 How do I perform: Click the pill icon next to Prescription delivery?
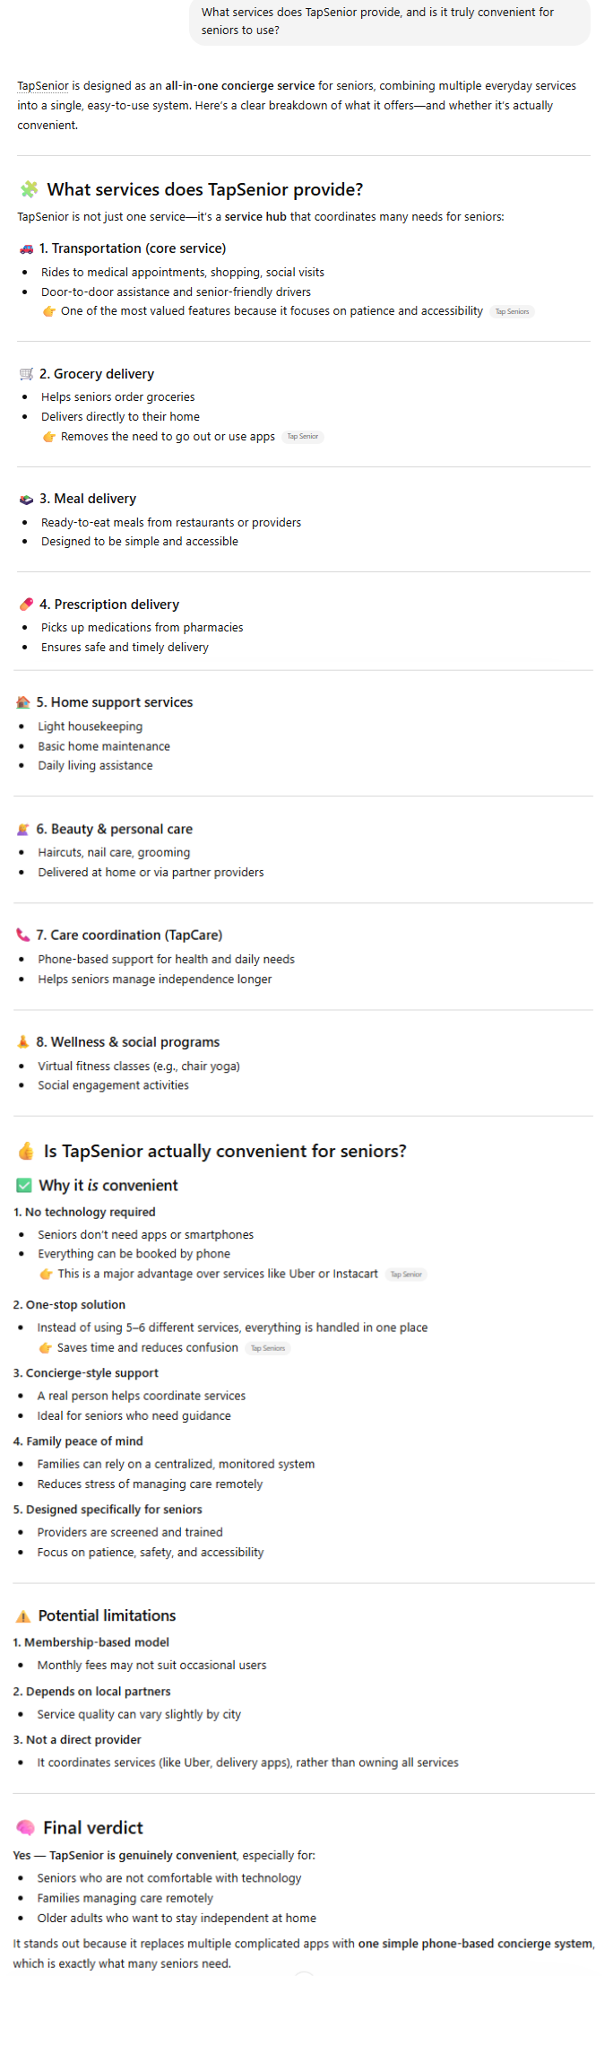26,605
